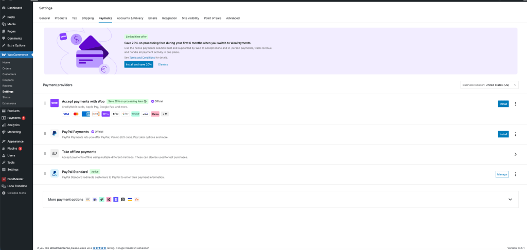Install Accept payments with Woo

click(x=503, y=104)
